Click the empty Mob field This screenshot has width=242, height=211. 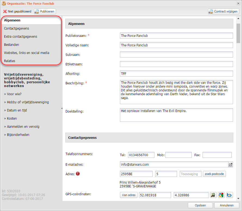point(178,155)
